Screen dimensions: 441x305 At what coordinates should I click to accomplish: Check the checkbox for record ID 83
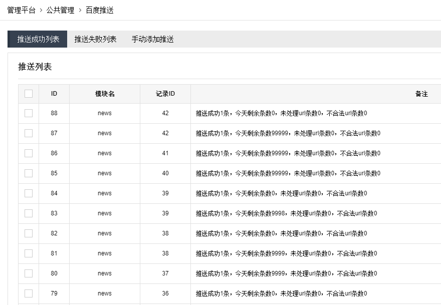(28, 213)
